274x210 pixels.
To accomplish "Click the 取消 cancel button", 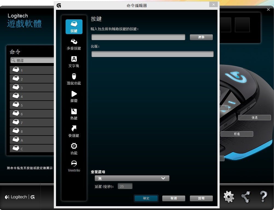I will point(173,198).
